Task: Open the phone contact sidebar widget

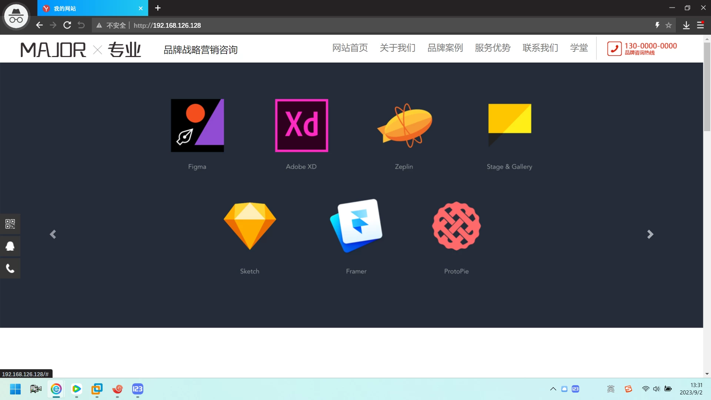Action: pos(10,268)
